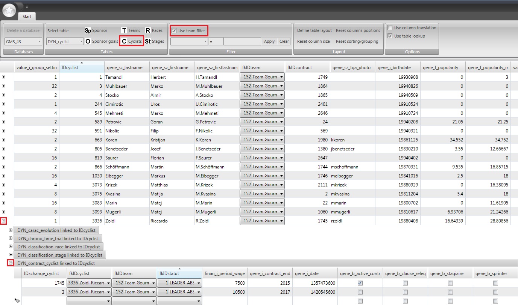Viewport: 518px width, 305px height.
Task: Open the DYN_cyclist table dropdown
Action: click(x=65, y=42)
